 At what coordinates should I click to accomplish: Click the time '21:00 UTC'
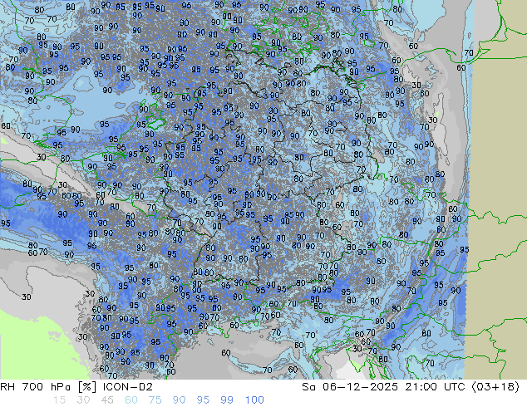tap(435, 387)
